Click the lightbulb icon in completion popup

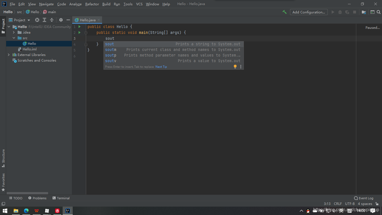coord(235,67)
